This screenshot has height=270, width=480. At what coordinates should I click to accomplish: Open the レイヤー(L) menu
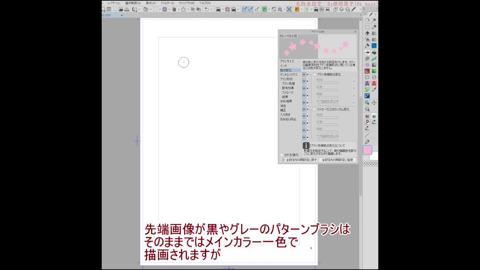point(114,3)
